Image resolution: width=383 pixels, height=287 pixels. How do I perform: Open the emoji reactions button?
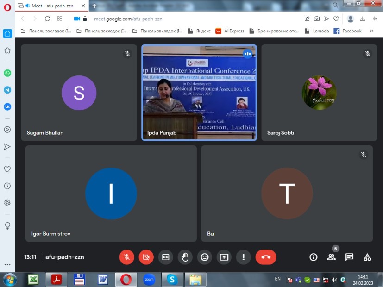coord(205,257)
